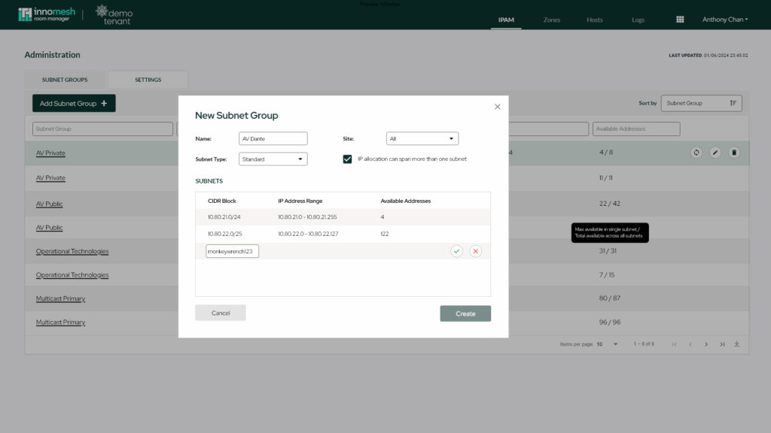The image size is (771, 433).
Task: Click the Cancel button
Action: (221, 313)
